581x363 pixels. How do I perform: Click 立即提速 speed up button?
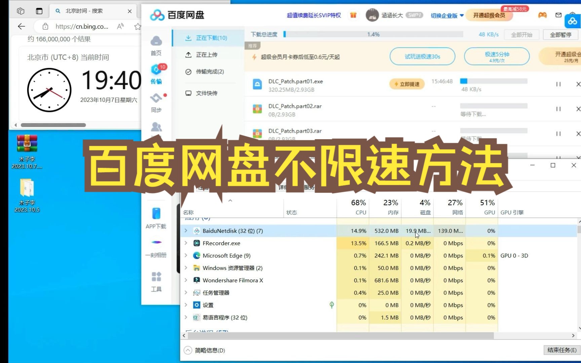click(407, 84)
